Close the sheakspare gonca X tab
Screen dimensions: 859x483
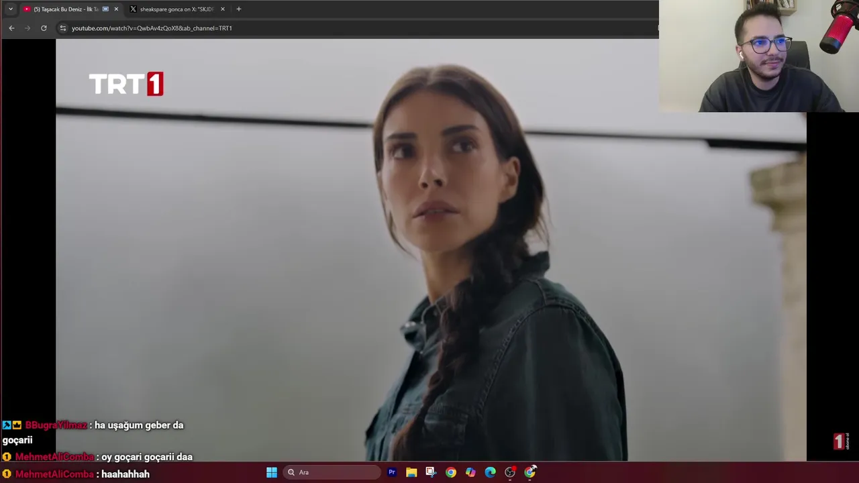(223, 9)
